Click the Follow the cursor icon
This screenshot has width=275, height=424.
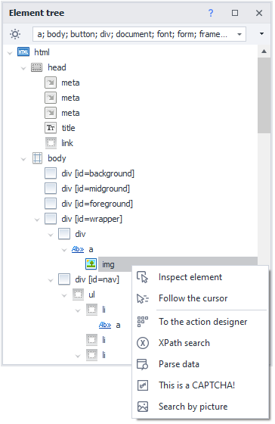(x=143, y=298)
